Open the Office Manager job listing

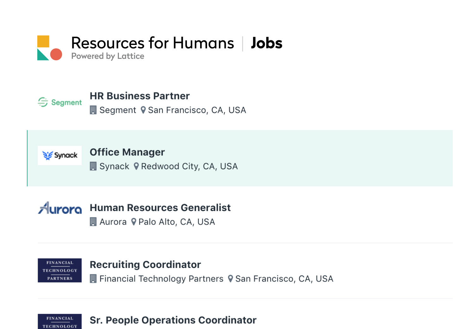pyautogui.click(x=127, y=152)
